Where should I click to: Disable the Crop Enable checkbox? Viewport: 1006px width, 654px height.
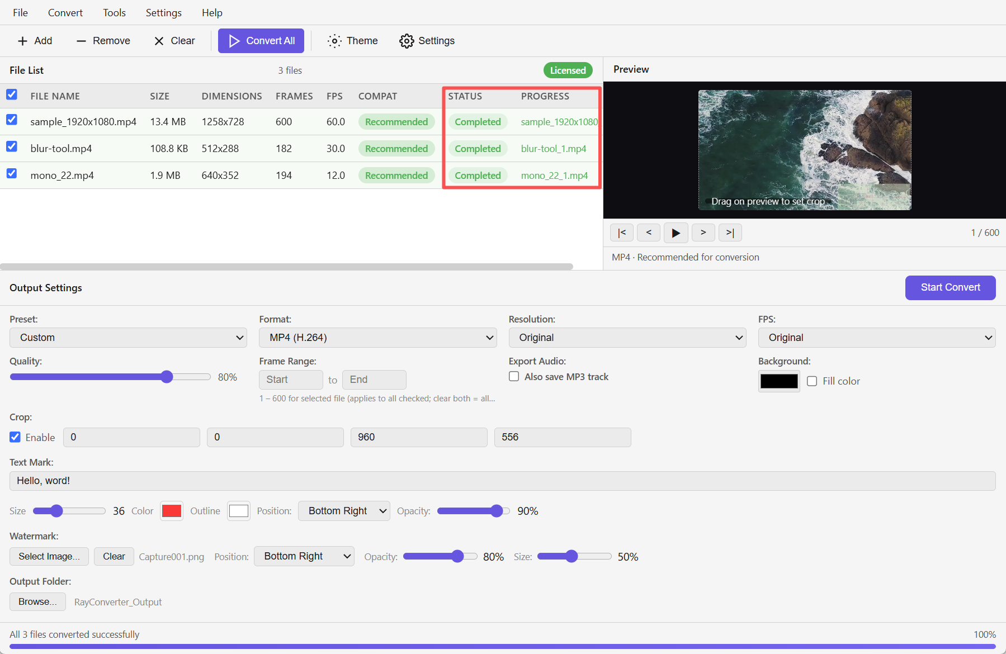(x=15, y=437)
